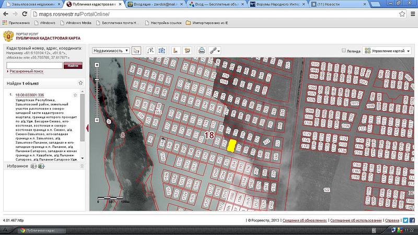Open Сведения об обновлениях link
418x235 pixels.
click(305, 220)
